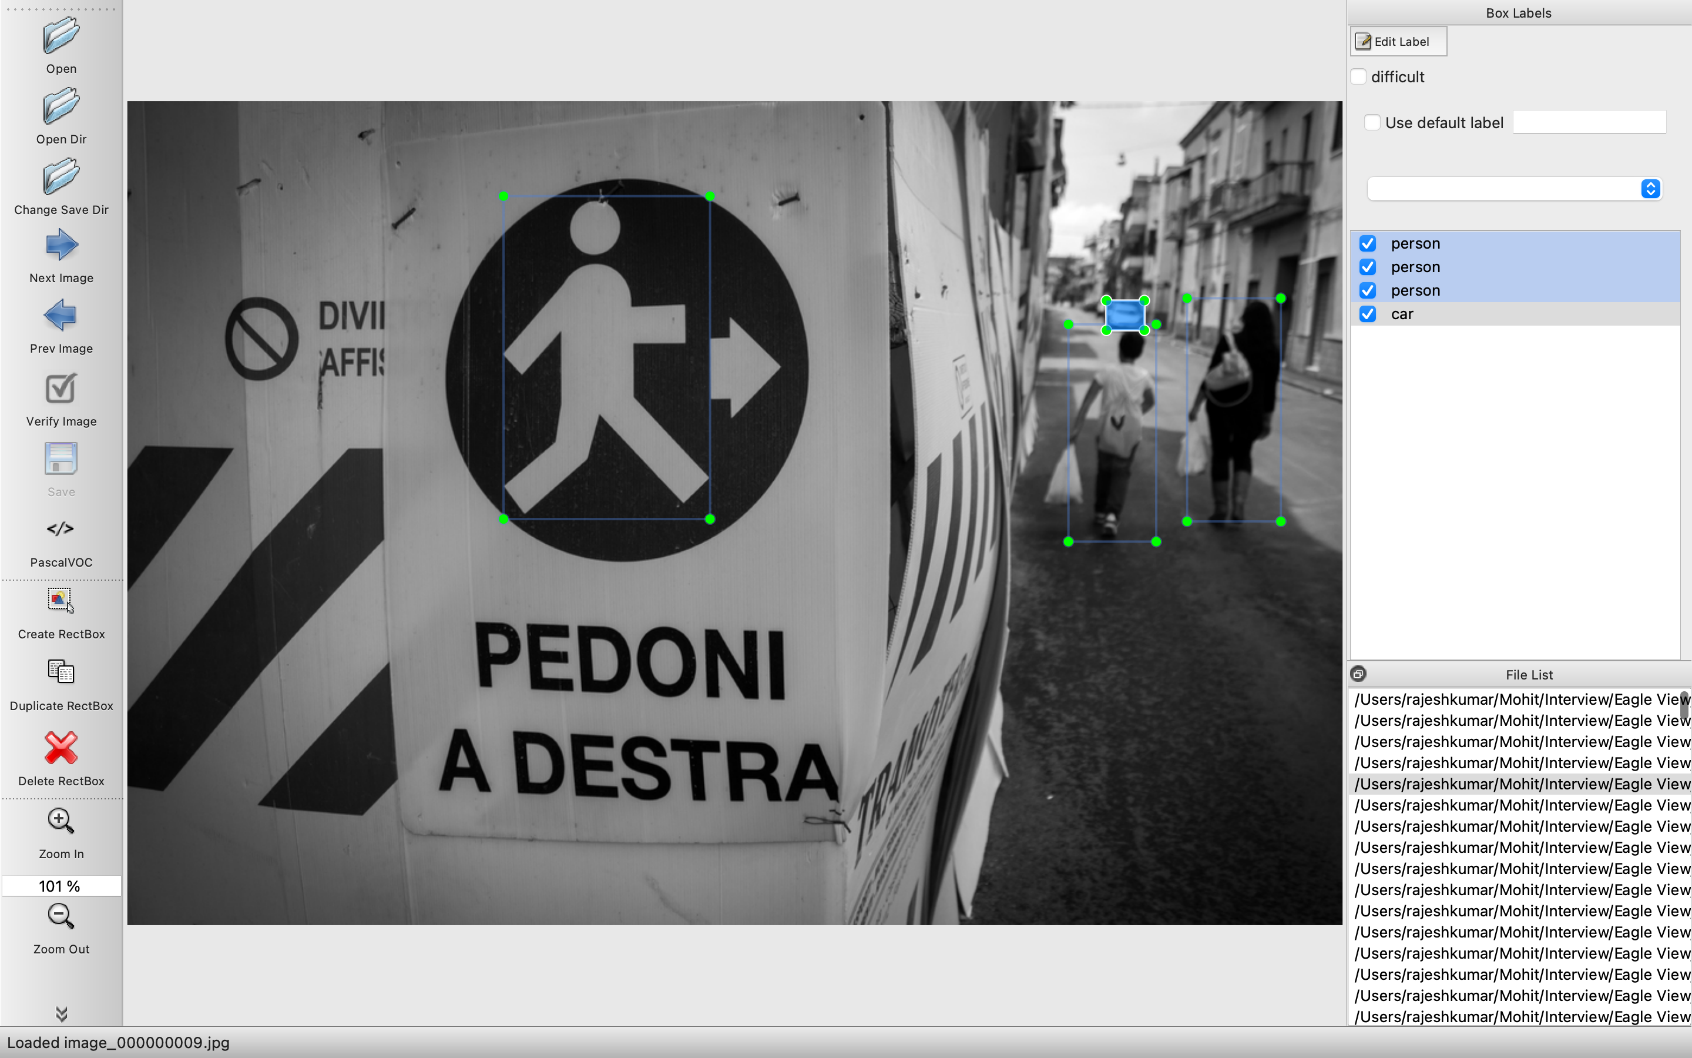Click the Open file icon
The image size is (1692, 1058).
coord(61,36)
